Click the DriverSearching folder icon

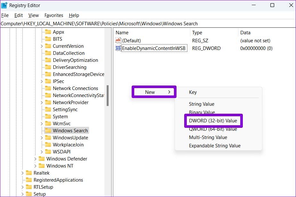pos(48,67)
